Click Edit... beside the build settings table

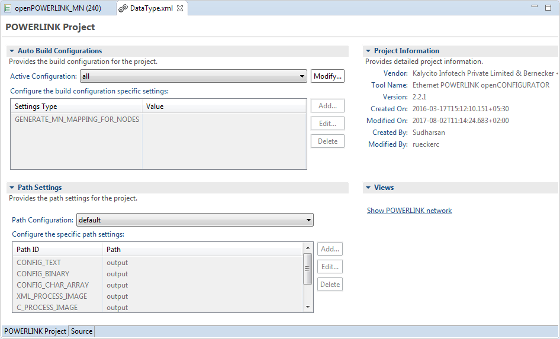click(x=327, y=124)
